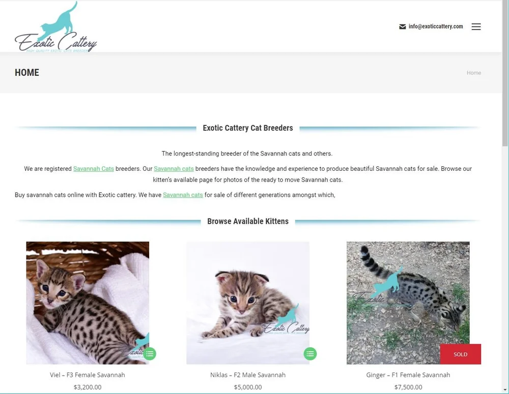Click the red SOLD badge on Ginger
This screenshot has height=394, width=509.
460,354
